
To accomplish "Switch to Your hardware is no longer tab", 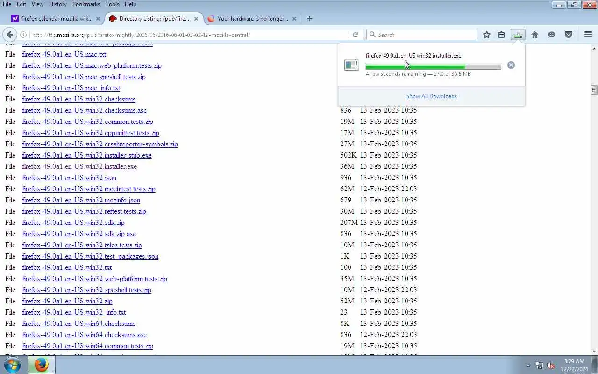I will pos(252,19).
